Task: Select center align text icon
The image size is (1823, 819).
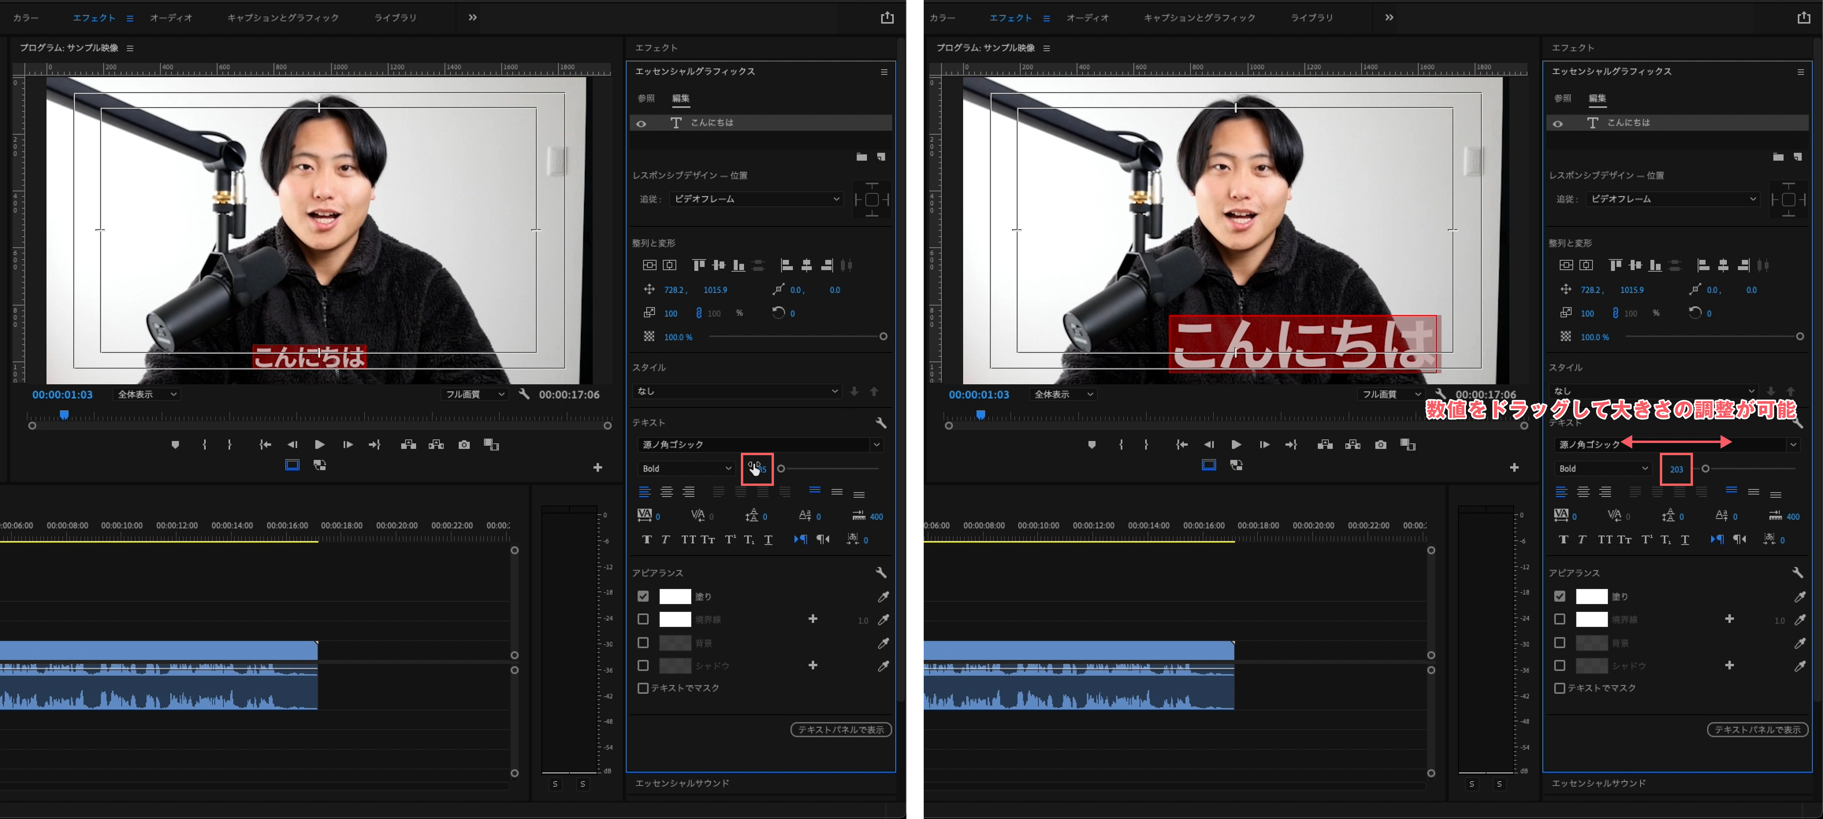Action: click(x=666, y=491)
